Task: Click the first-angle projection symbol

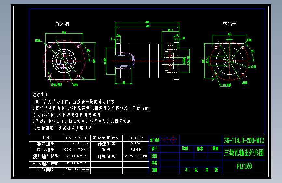Action: pos(169,140)
